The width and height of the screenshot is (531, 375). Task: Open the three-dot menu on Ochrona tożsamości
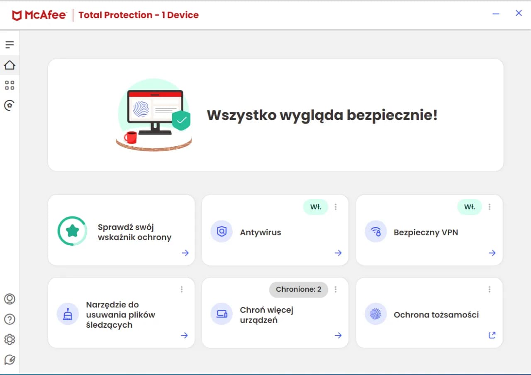pyautogui.click(x=490, y=289)
